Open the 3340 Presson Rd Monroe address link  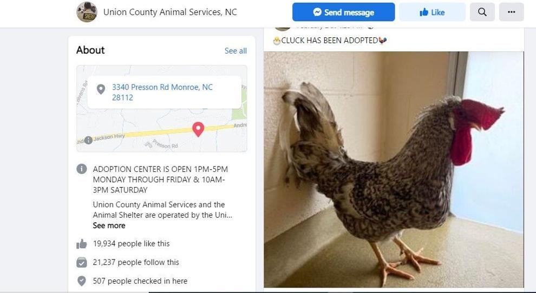[x=162, y=92]
